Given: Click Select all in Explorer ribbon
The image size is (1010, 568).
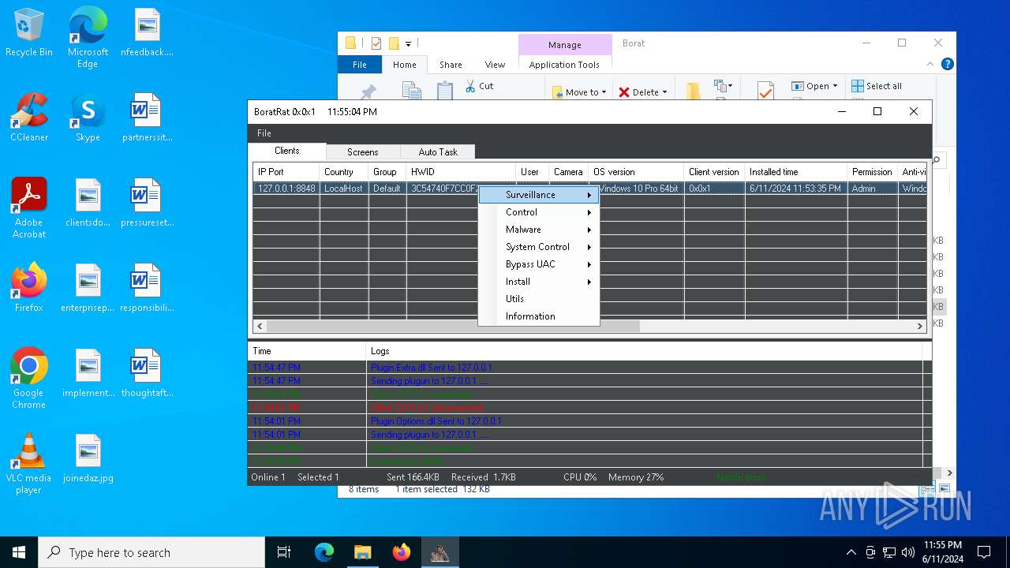Looking at the screenshot, I should coord(877,86).
